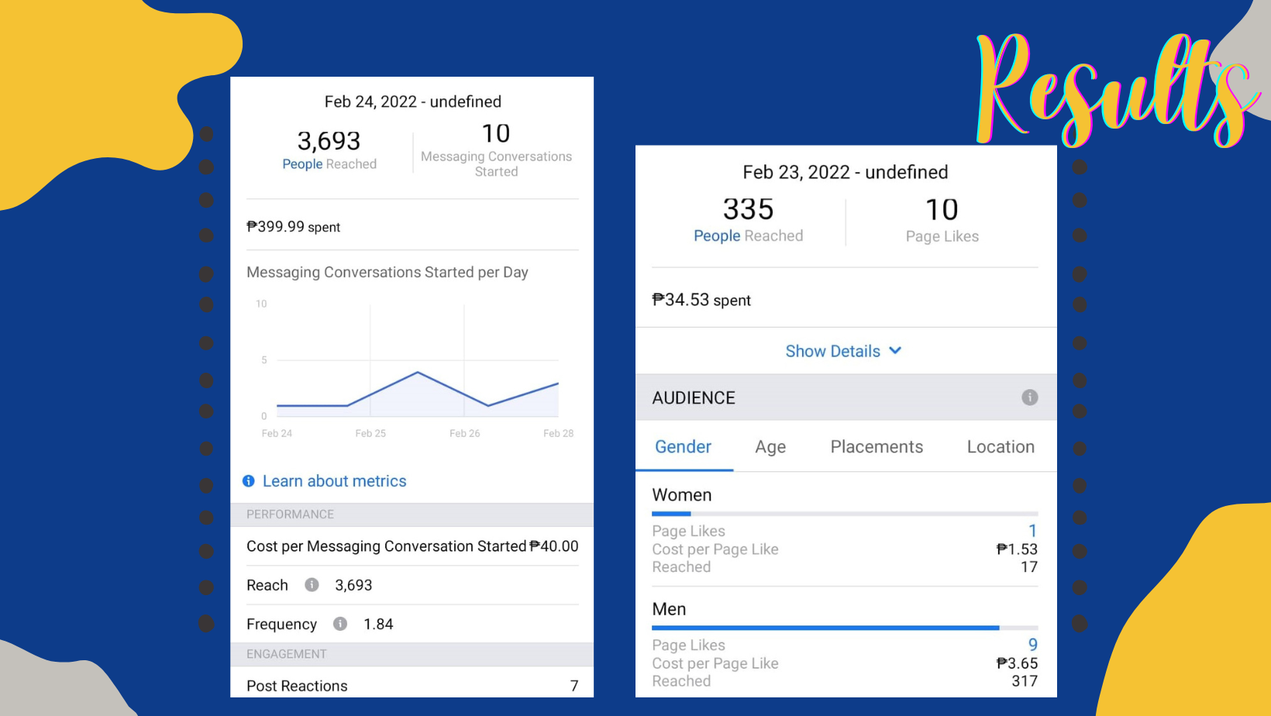Click the info icon next to Reach

tap(312, 585)
